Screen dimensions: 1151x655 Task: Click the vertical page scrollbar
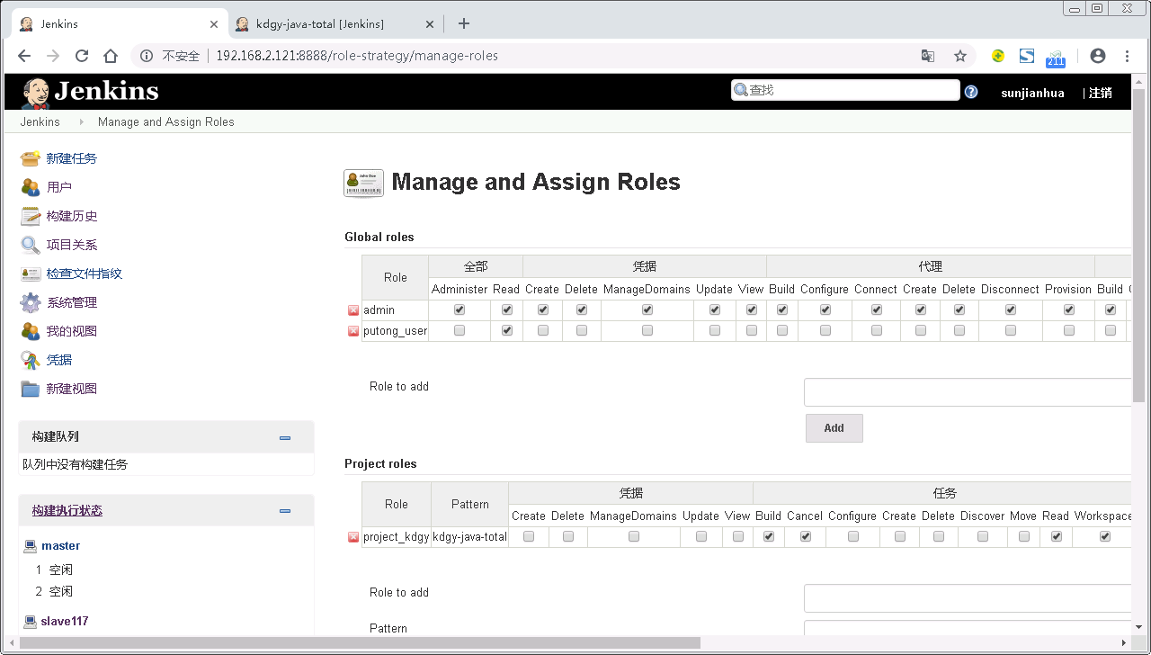click(x=1139, y=245)
